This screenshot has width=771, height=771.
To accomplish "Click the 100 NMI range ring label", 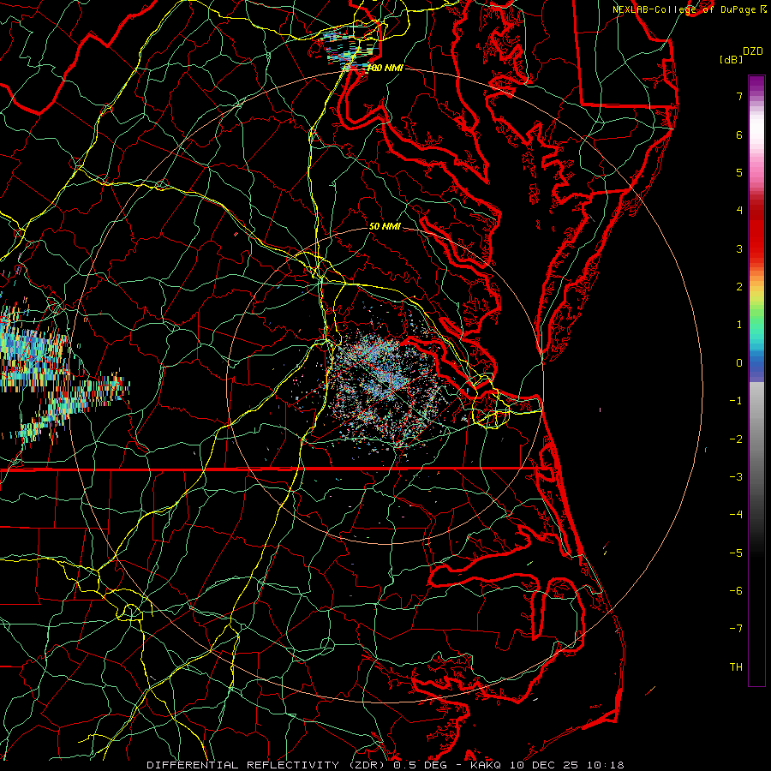I will pyautogui.click(x=385, y=68).
